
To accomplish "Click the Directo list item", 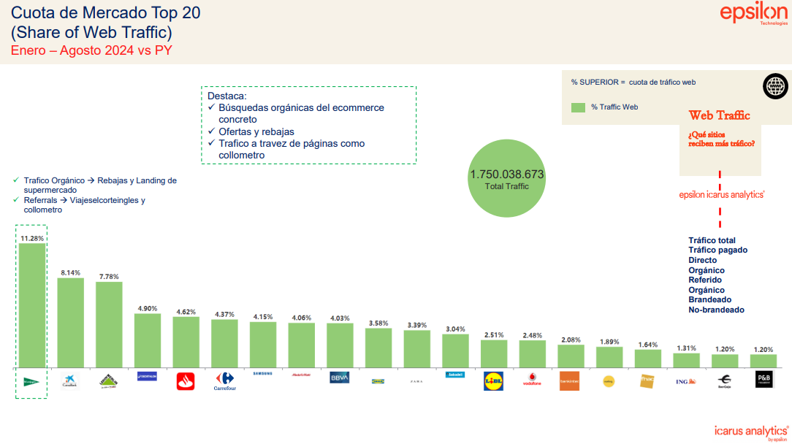I will click(703, 260).
